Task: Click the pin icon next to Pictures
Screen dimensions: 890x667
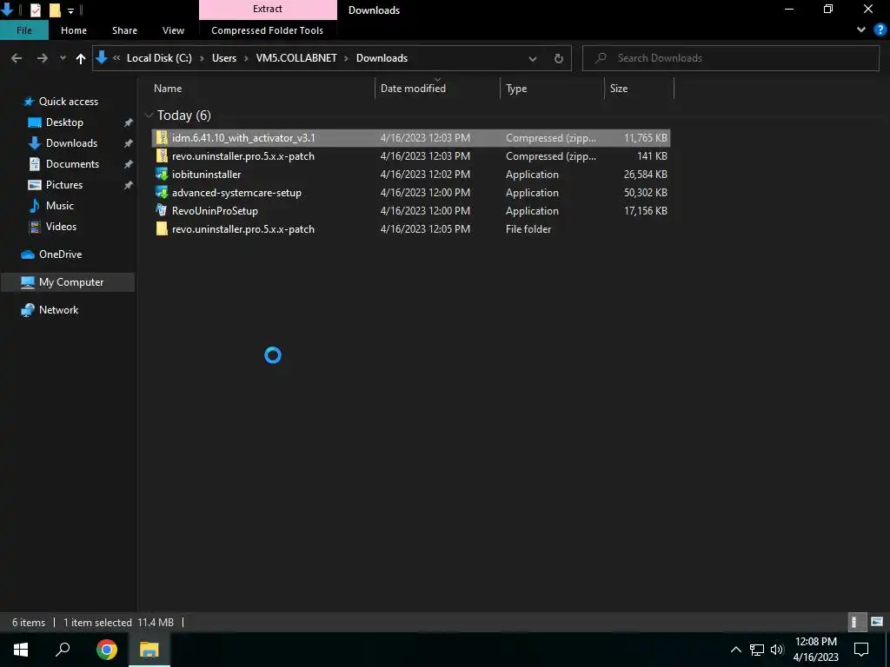Action: click(129, 185)
